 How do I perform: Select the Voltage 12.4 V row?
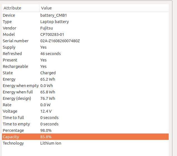pos(85,111)
